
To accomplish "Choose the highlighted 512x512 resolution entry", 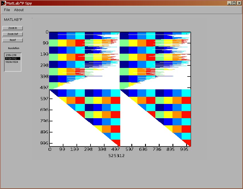I will pos(11,59).
